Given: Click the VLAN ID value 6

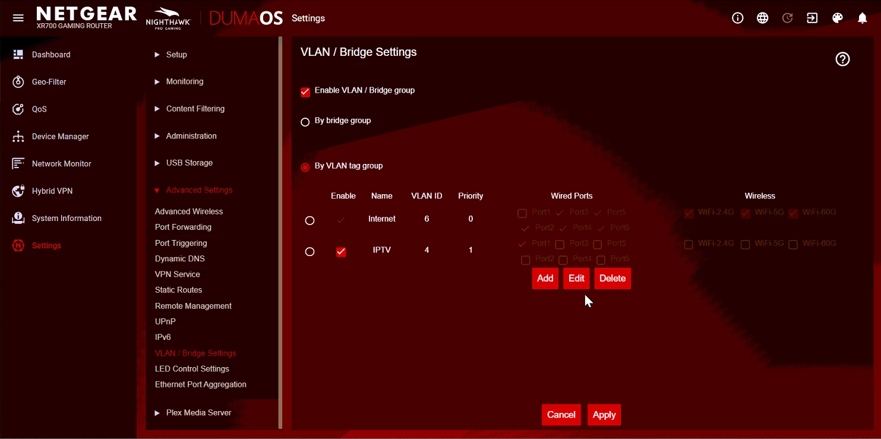Looking at the screenshot, I should point(427,219).
